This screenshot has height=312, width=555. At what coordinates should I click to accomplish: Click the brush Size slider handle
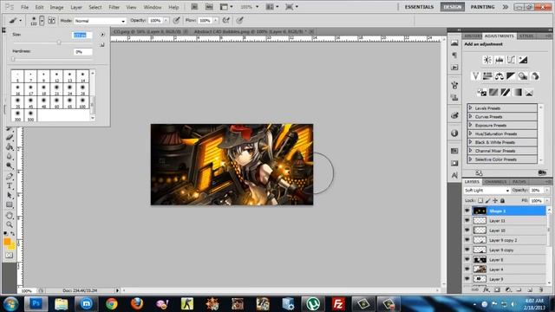coord(59,42)
